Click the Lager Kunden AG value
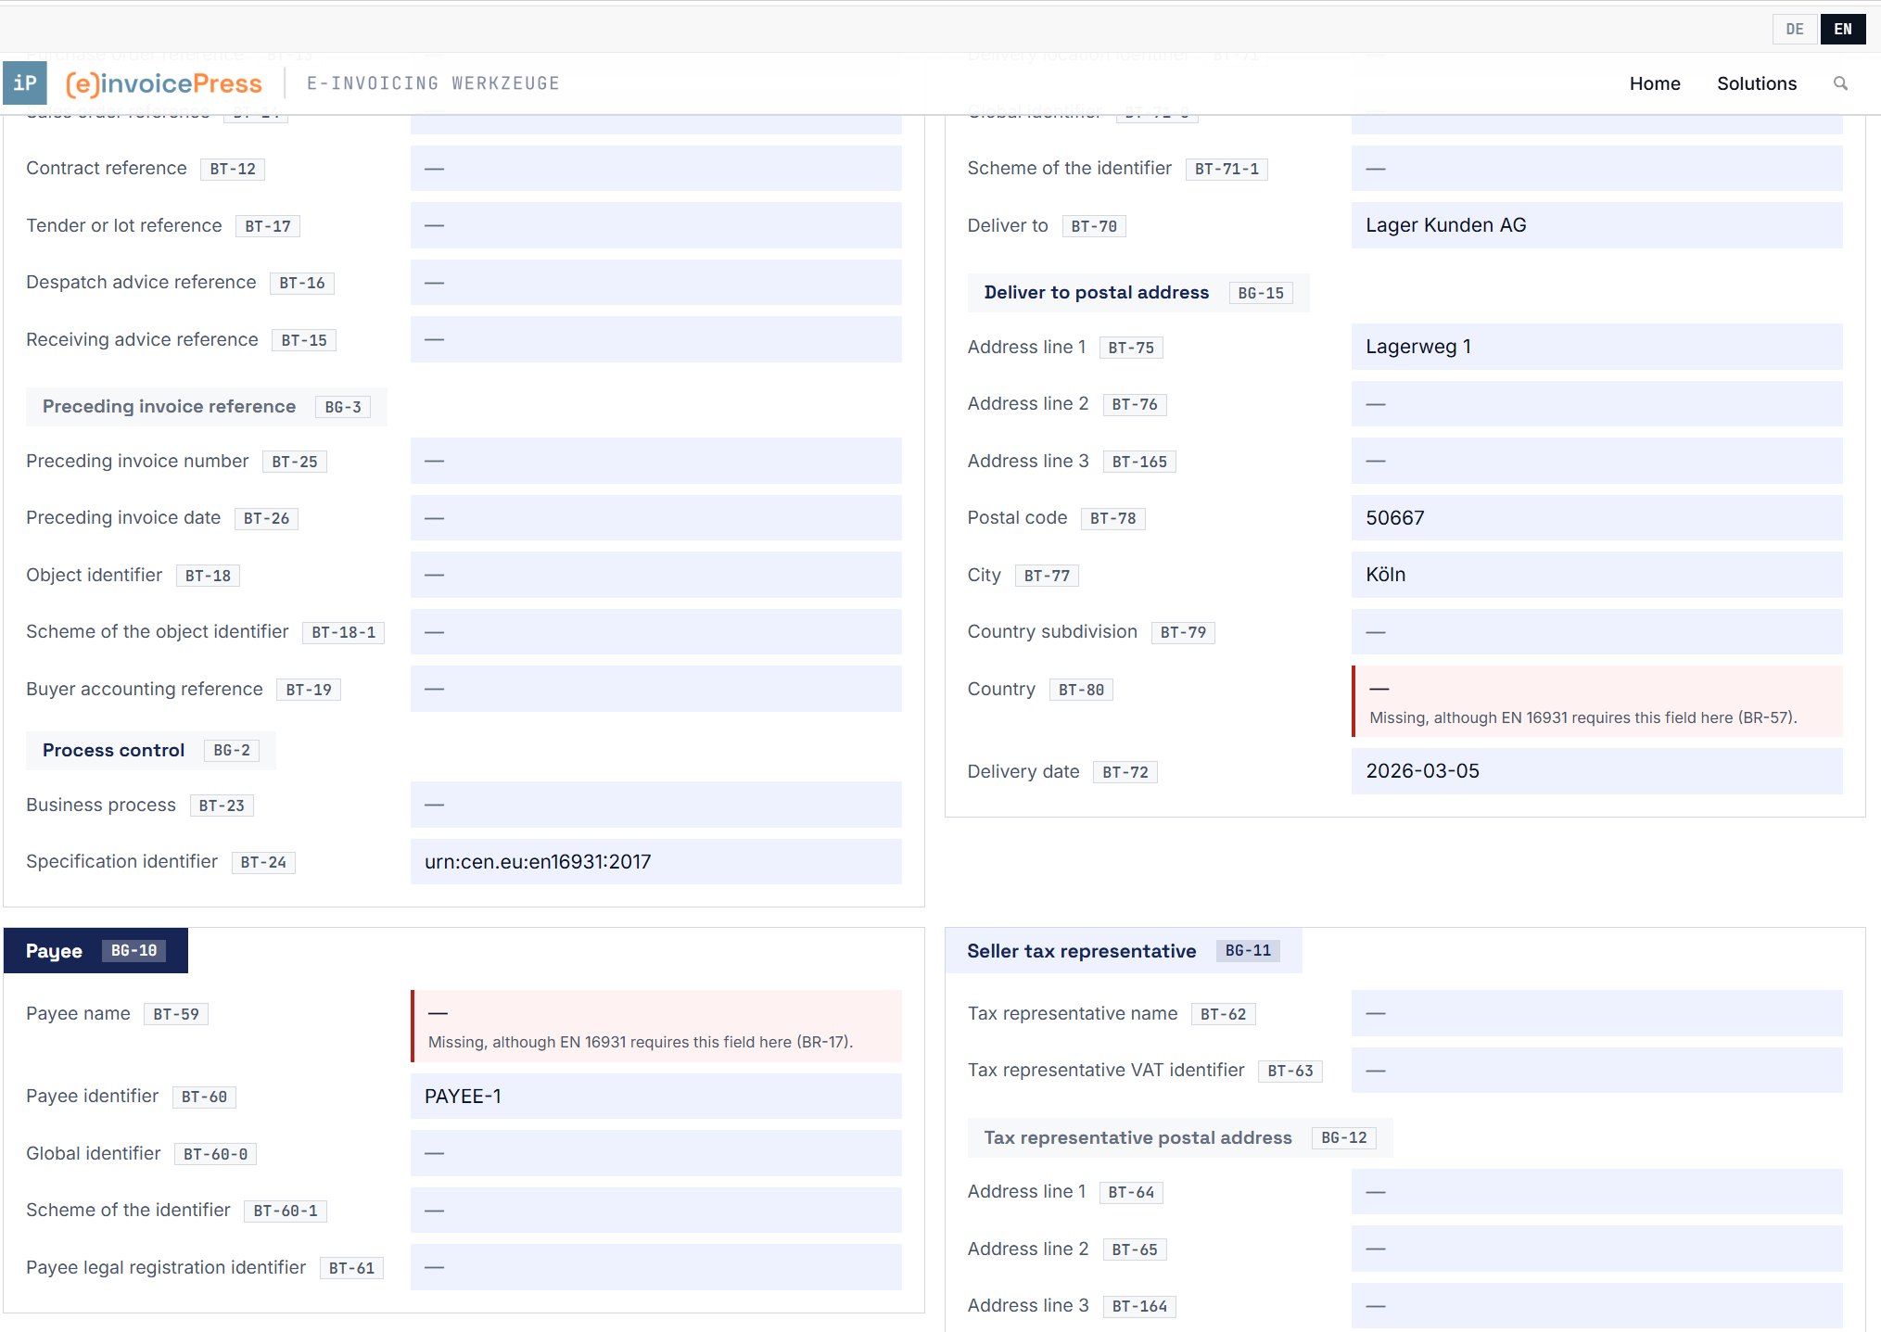 click(x=1446, y=225)
